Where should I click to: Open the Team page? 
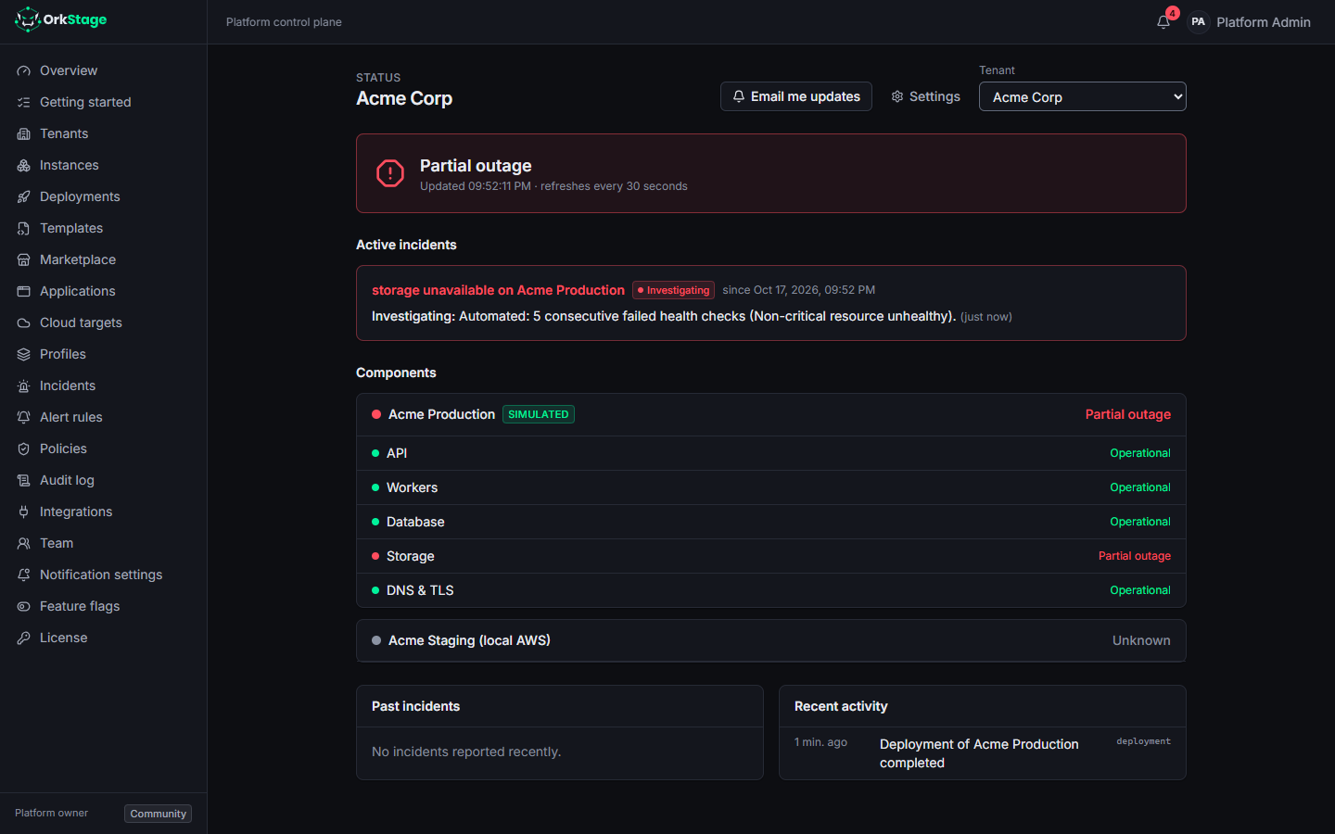tap(103, 543)
